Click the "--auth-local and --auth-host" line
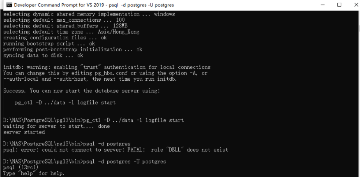Screen dimensions: 360x177 click(90, 79)
